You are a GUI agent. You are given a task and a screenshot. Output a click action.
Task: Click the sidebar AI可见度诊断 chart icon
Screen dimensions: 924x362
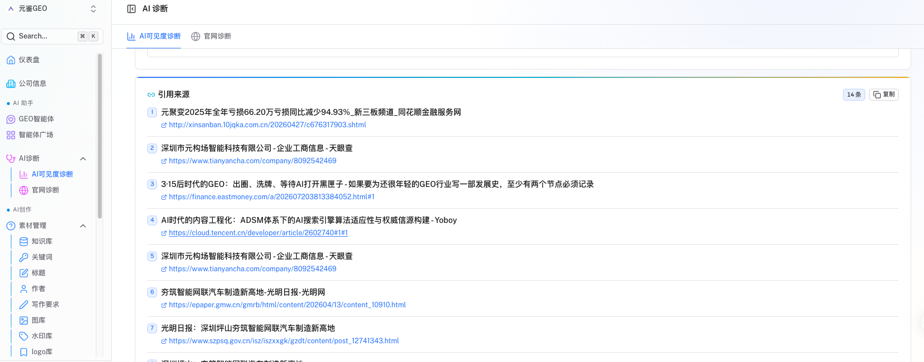pos(24,174)
